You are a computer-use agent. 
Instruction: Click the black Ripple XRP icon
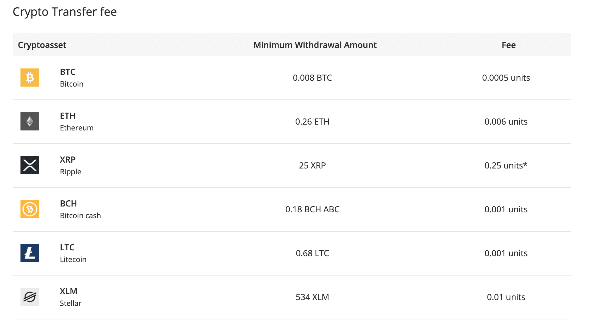pyautogui.click(x=30, y=165)
